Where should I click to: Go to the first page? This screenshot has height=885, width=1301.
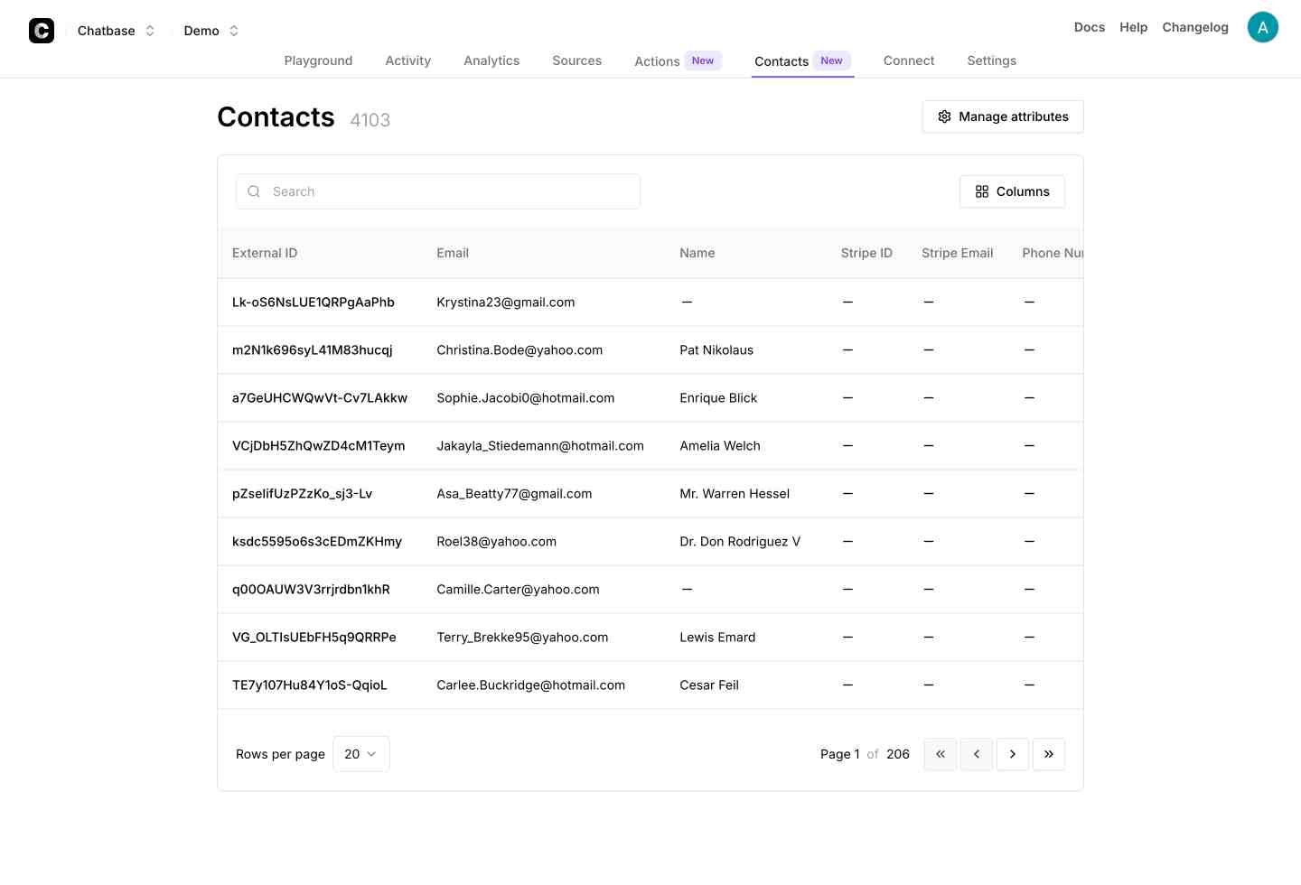pyautogui.click(x=941, y=754)
